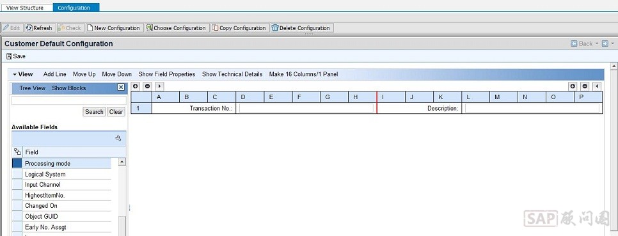Close the Tree View search panel
The height and width of the screenshot is (236, 618).
[x=121, y=88]
